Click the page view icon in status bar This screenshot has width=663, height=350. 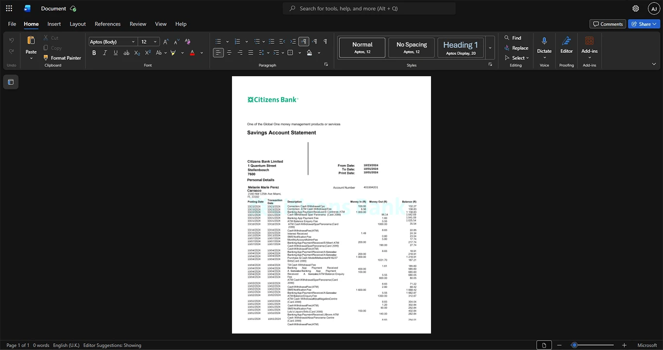tap(544, 345)
